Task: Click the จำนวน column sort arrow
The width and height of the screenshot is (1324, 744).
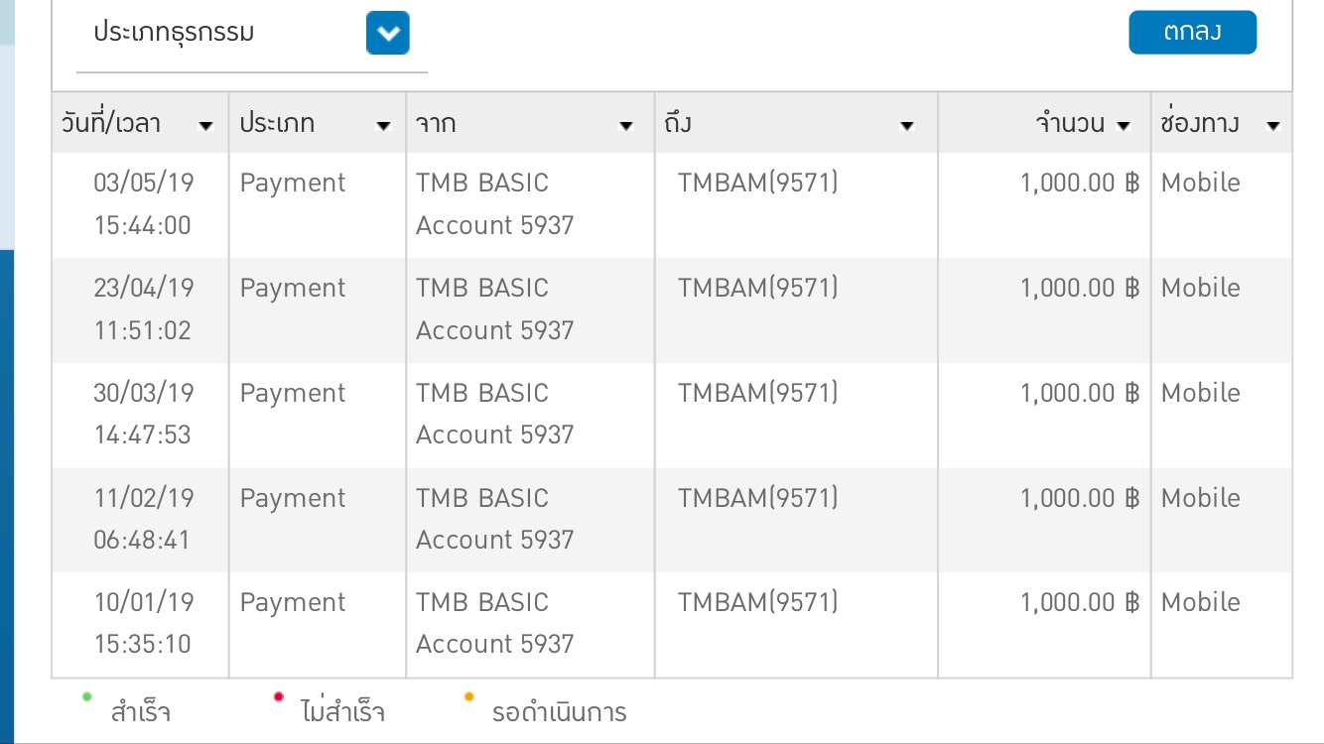Action: tap(1124, 126)
